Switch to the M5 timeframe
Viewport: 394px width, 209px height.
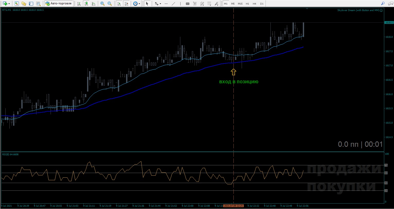pos(233,4)
